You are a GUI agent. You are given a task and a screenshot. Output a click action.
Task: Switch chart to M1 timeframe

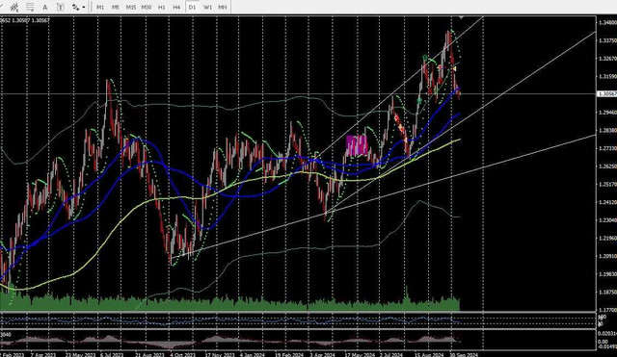pyautogui.click(x=100, y=7)
